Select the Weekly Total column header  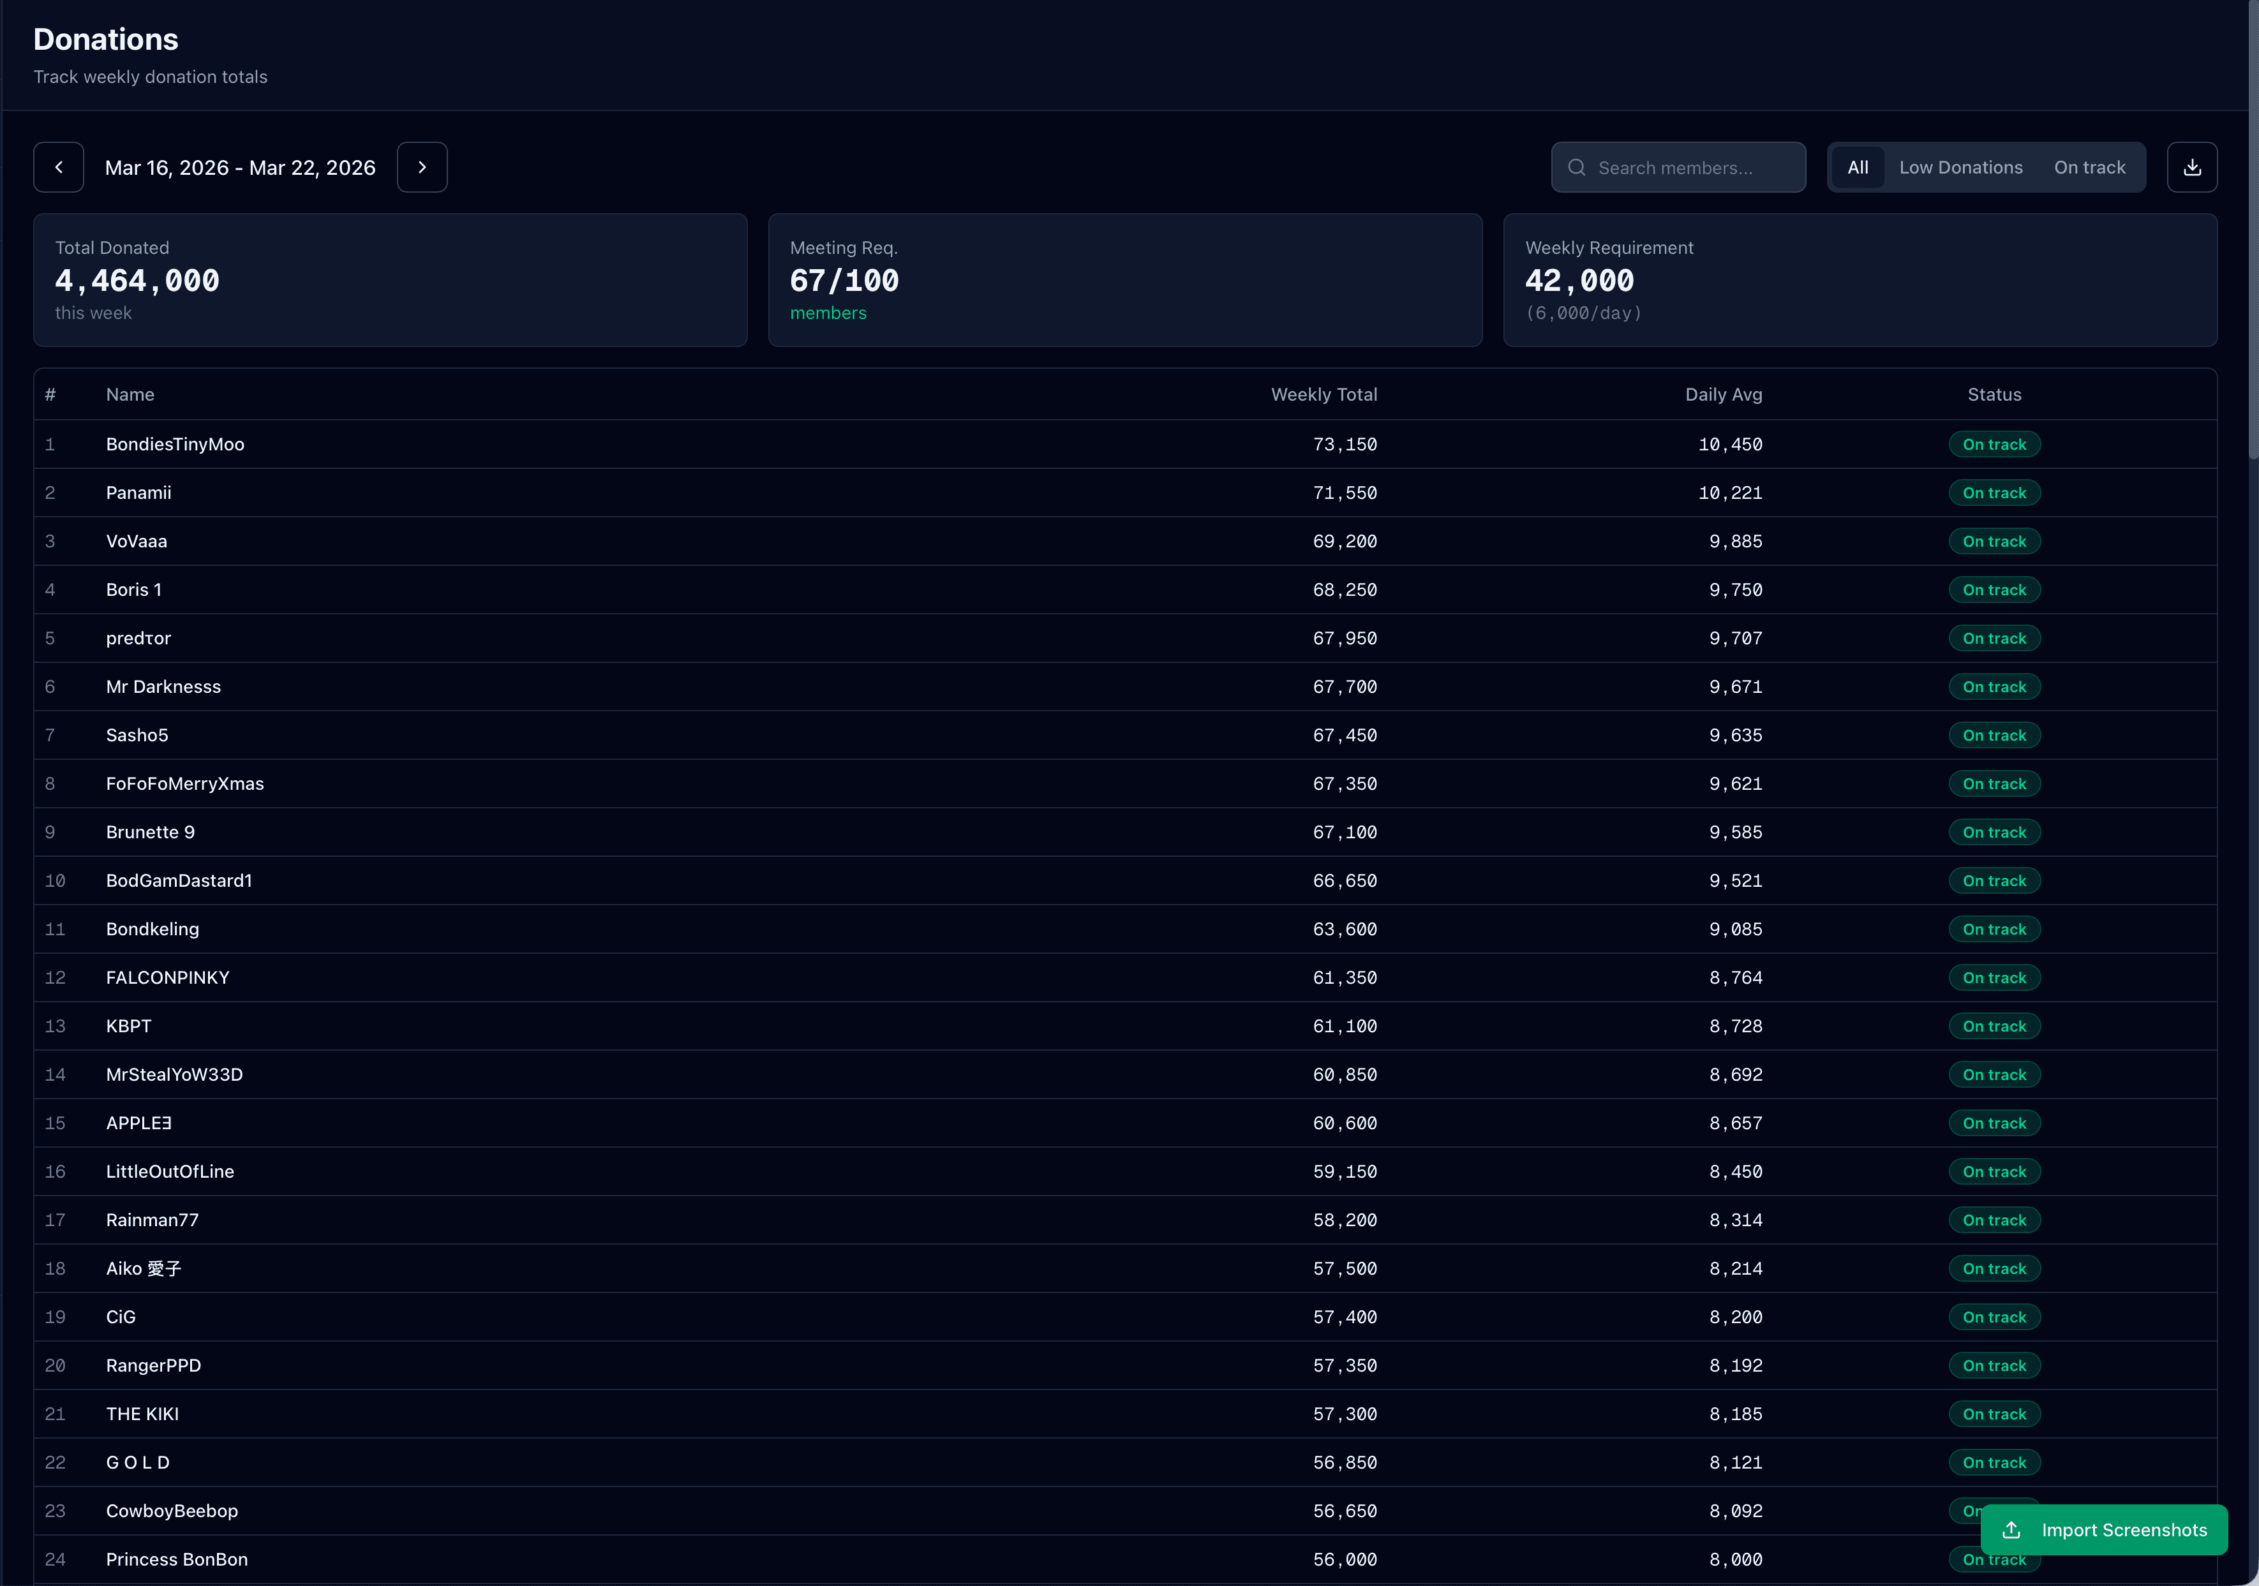point(1323,394)
